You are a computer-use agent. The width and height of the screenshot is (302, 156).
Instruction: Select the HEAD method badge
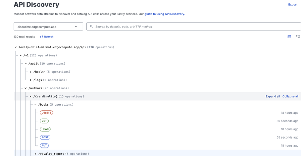[45, 129]
